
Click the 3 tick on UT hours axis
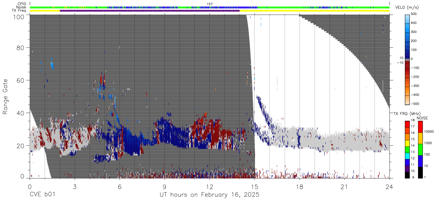75,186
